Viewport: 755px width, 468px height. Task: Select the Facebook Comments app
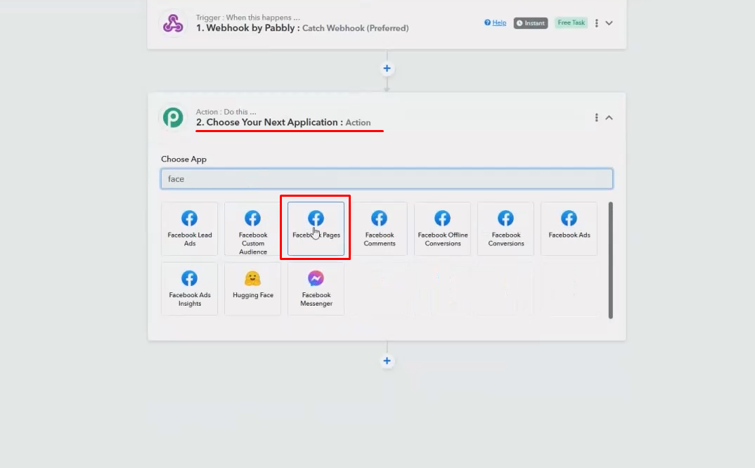coord(380,228)
